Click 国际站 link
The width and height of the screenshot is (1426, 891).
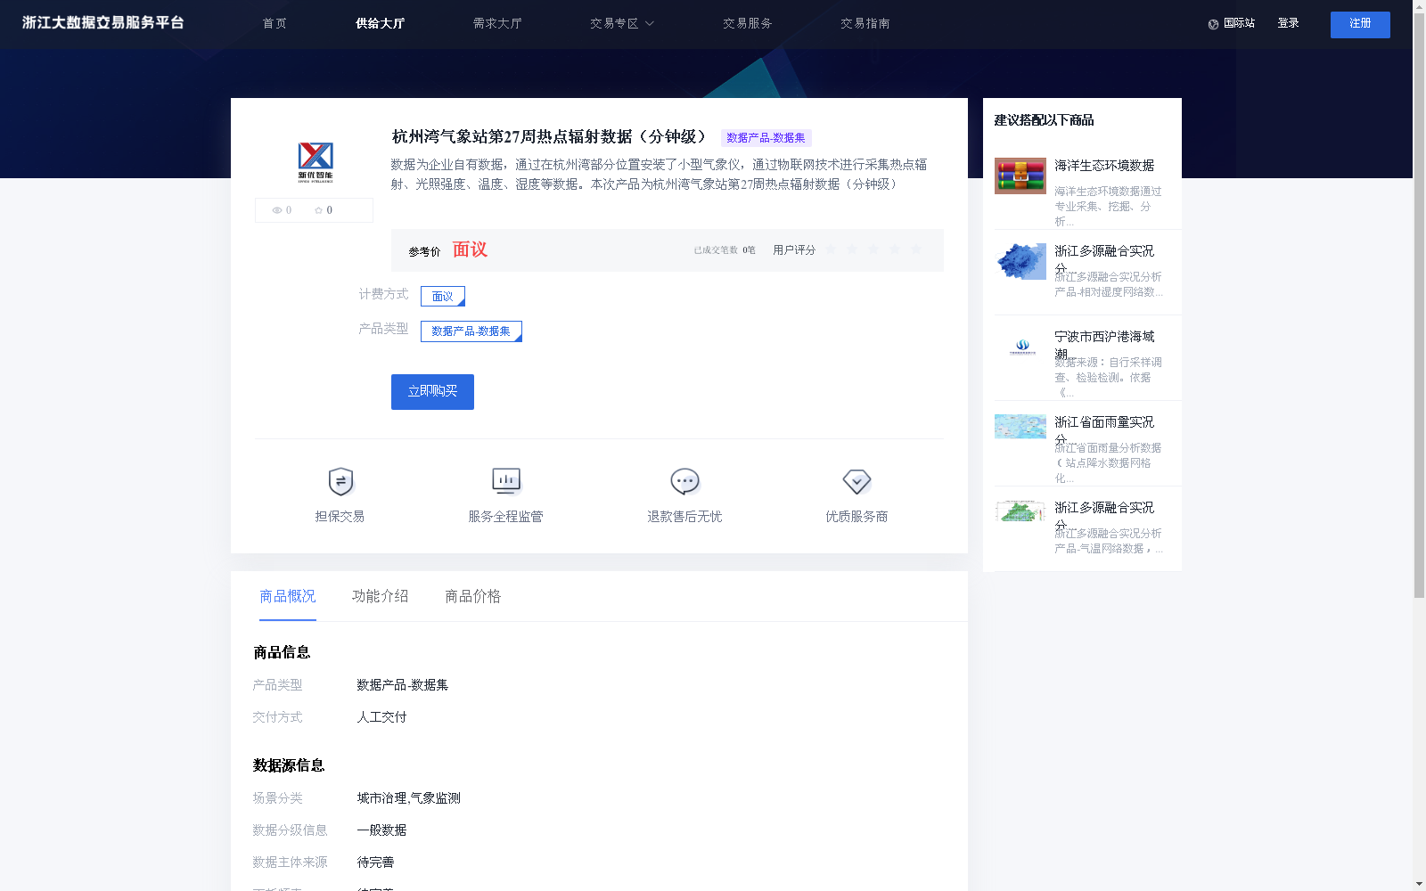tap(1239, 24)
